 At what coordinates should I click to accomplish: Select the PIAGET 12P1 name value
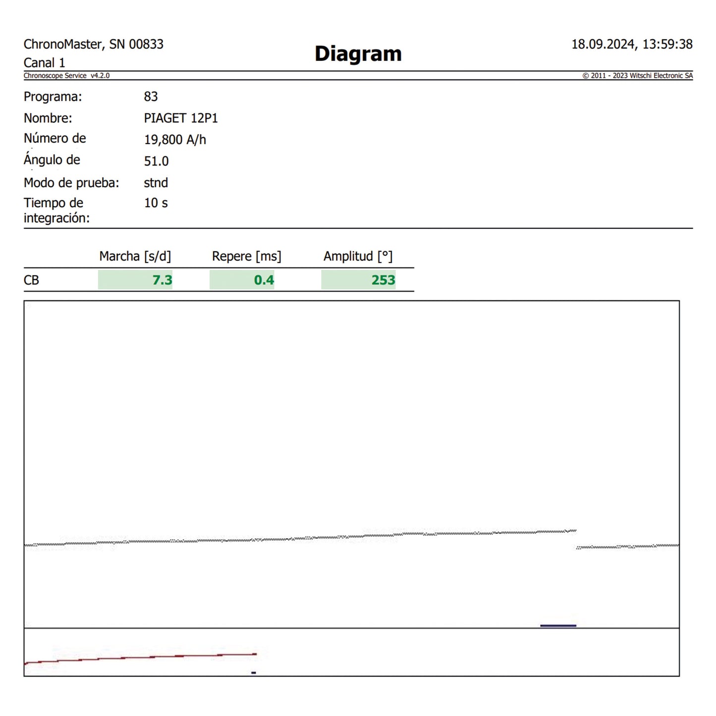tap(181, 118)
